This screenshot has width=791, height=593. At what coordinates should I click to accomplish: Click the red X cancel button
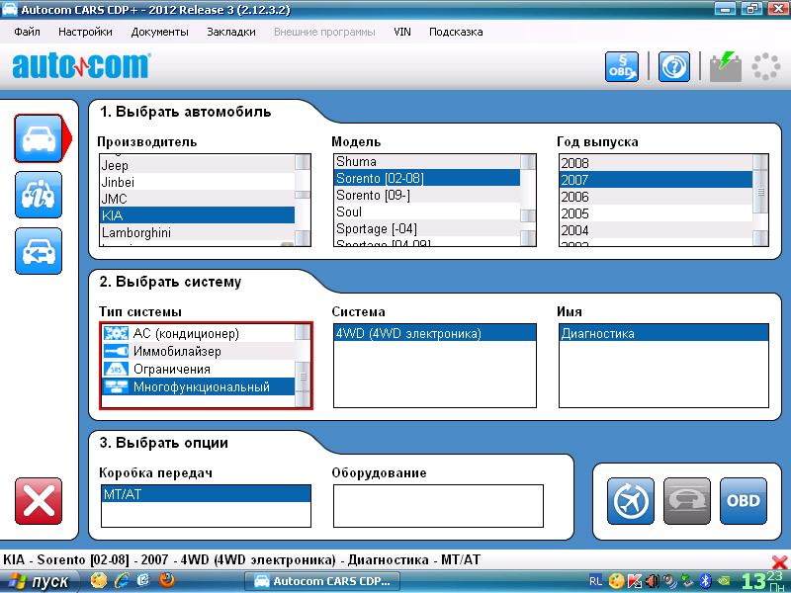tap(39, 501)
